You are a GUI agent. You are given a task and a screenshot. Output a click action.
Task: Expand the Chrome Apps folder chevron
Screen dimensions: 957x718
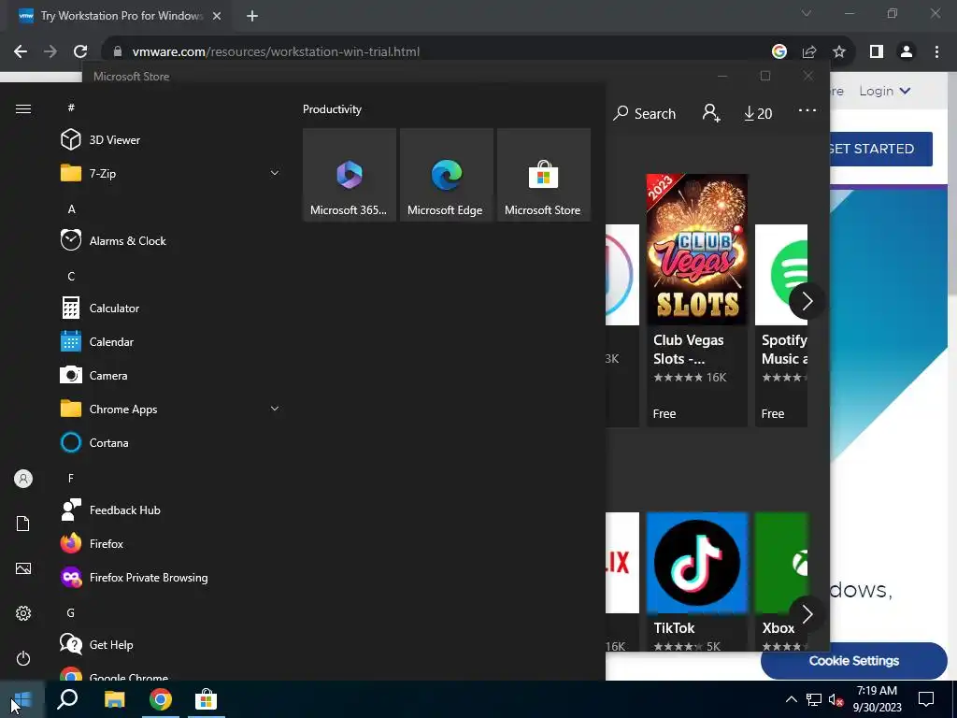[275, 409]
